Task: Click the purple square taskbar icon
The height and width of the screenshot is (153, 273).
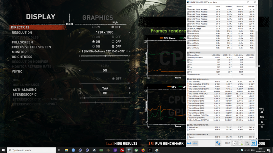Action: click(115, 150)
